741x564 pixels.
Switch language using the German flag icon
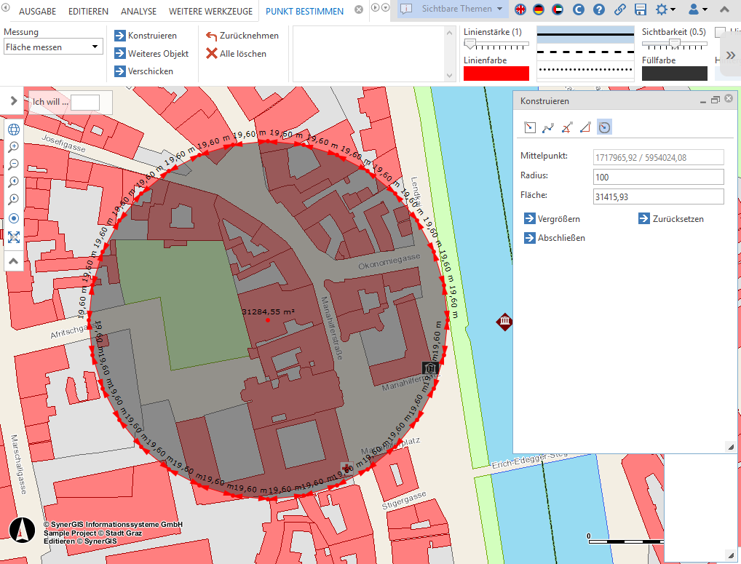(538, 9)
